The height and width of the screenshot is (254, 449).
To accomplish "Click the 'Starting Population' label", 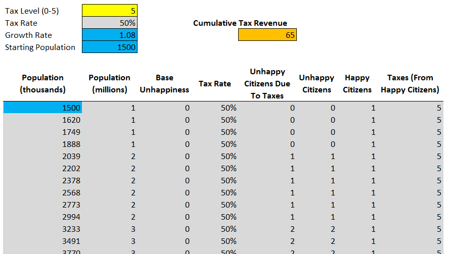I will (40, 47).
